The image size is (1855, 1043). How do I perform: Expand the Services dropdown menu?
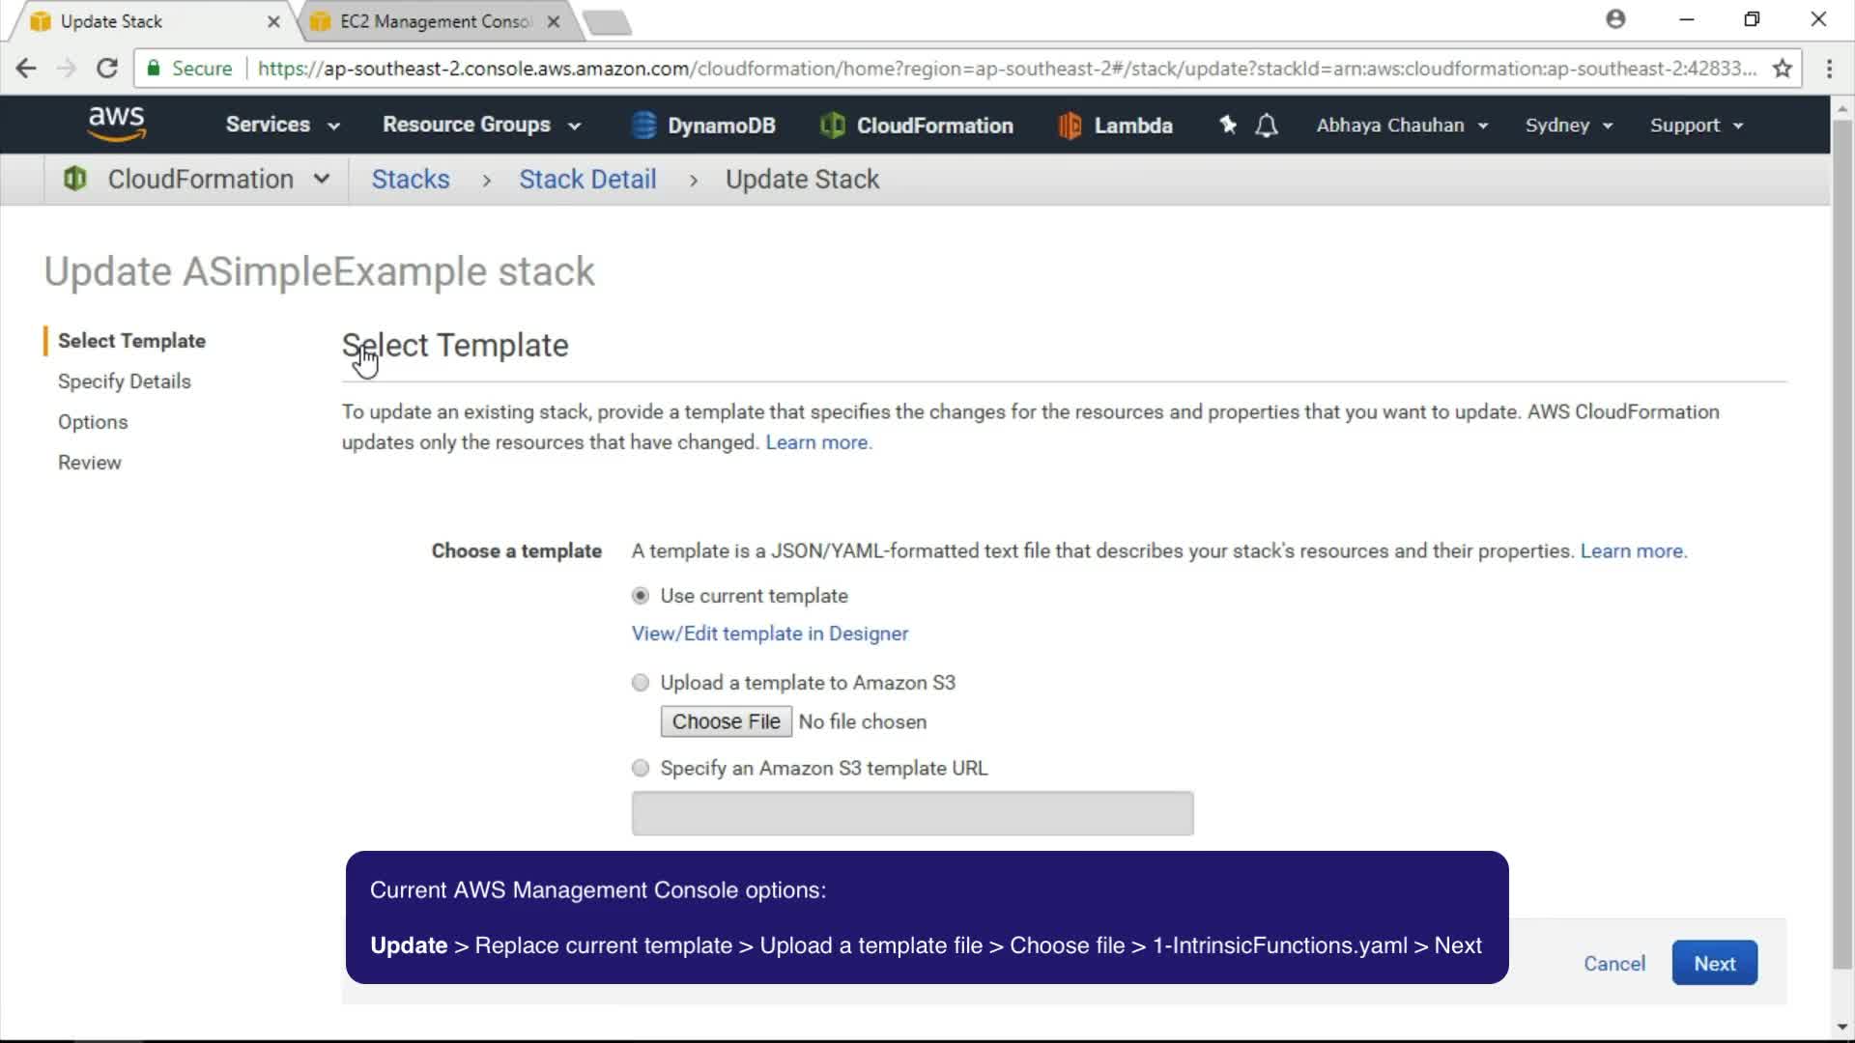click(282, 125)
